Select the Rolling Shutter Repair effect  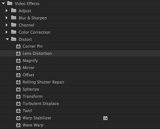(x=80, y=82)
